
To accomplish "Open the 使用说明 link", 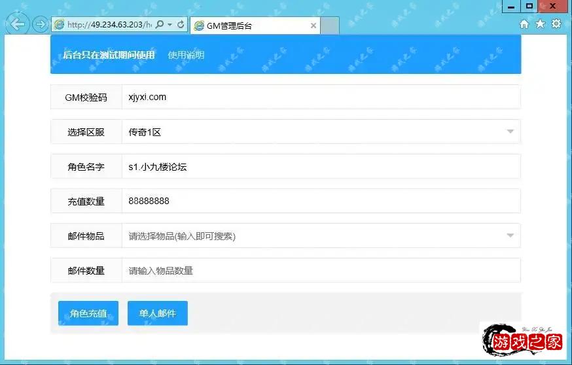I will point(186,55).
